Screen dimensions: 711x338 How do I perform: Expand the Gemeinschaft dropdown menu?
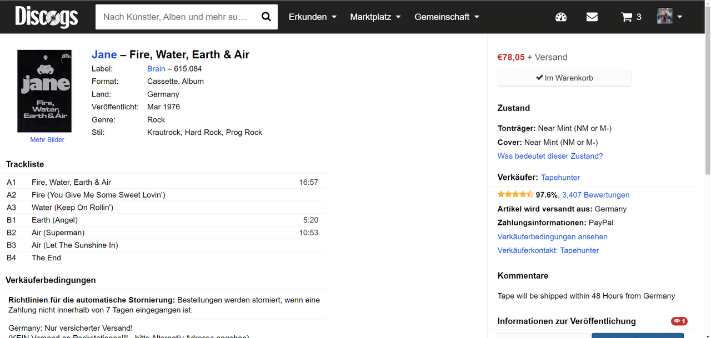click(447, 17)
